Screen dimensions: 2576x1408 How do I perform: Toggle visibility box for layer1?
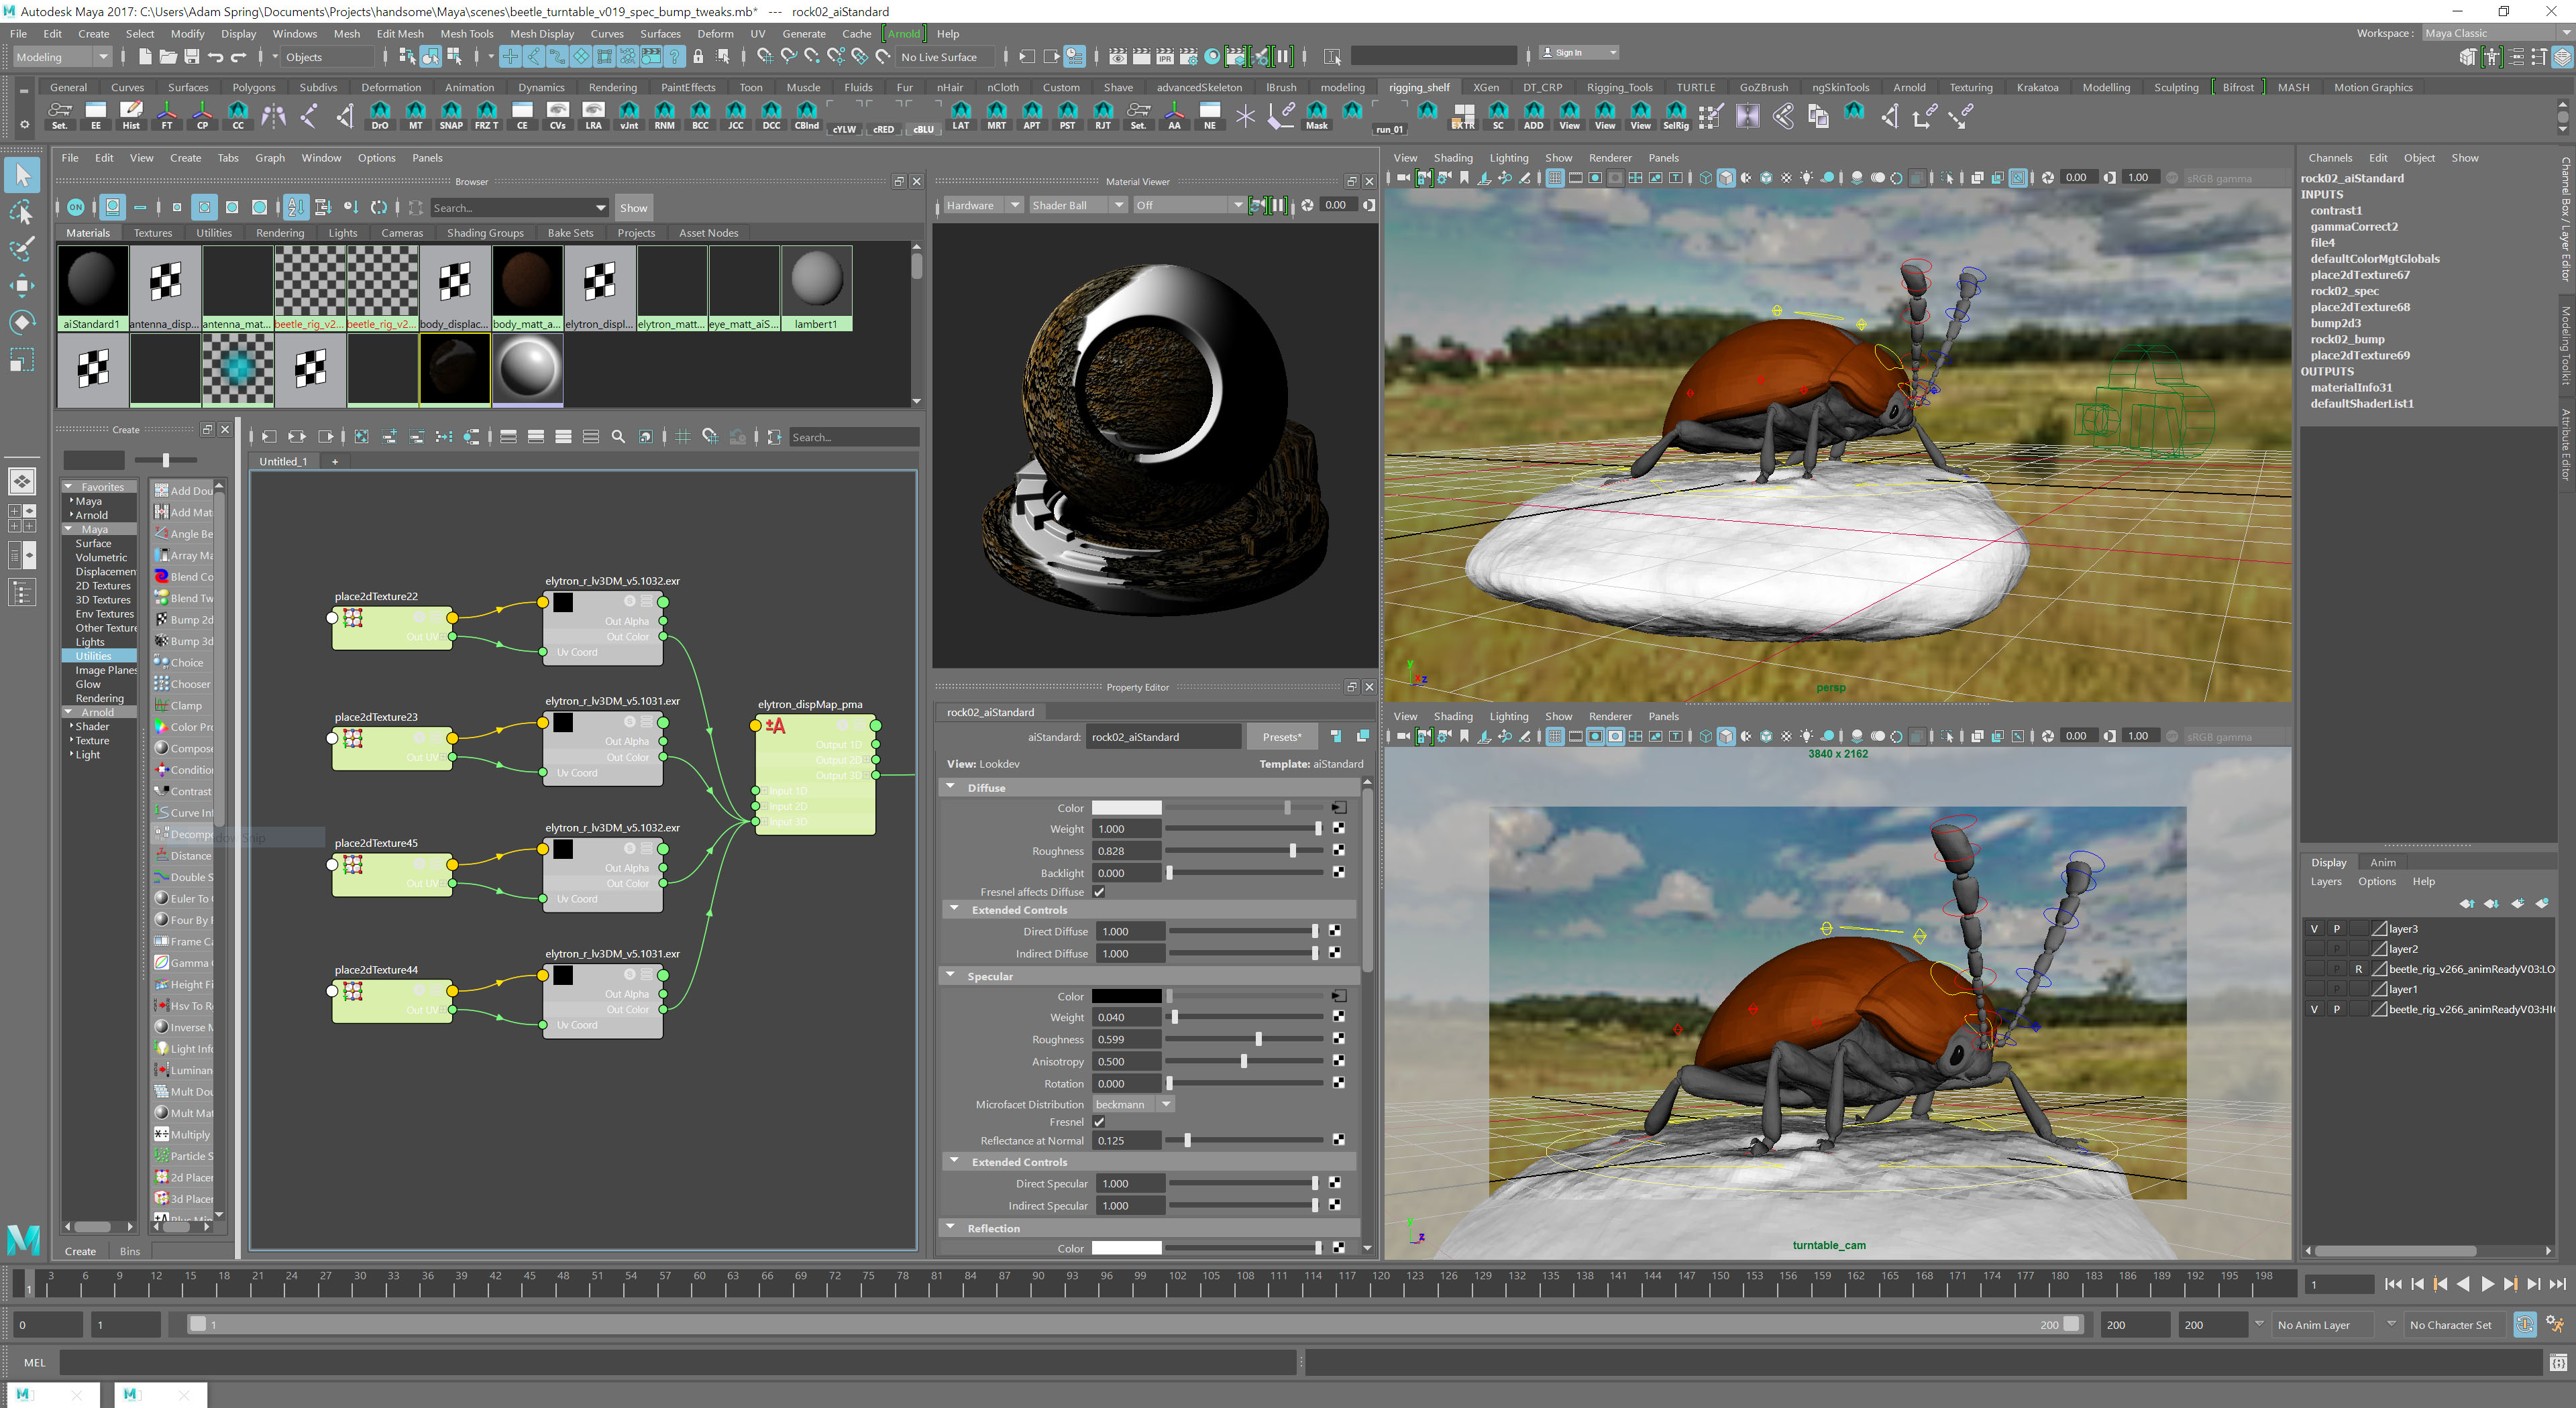coord(2314,990)
